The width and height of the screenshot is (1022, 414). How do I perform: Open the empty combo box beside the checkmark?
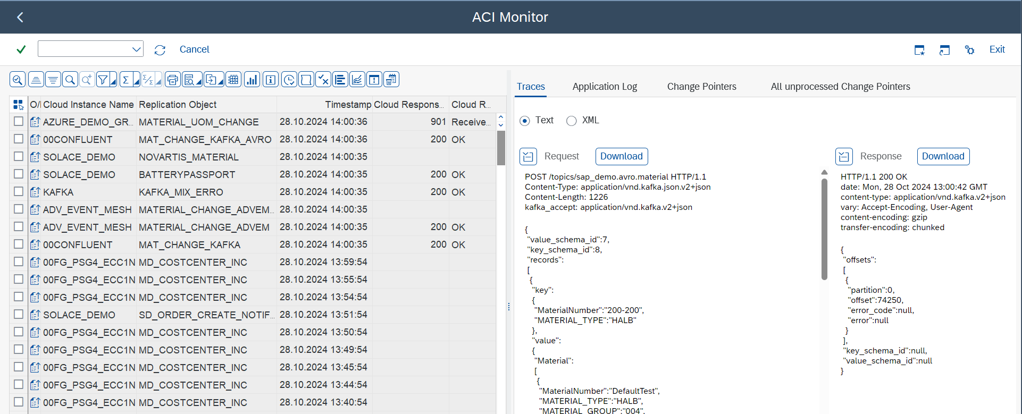(90, 49)
